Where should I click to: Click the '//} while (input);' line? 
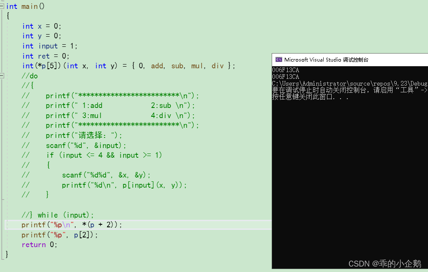[x=58, y=215]
